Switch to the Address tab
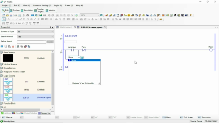Image resolution: width=219 pixels, height=123 pixels. tap(6, 113)
